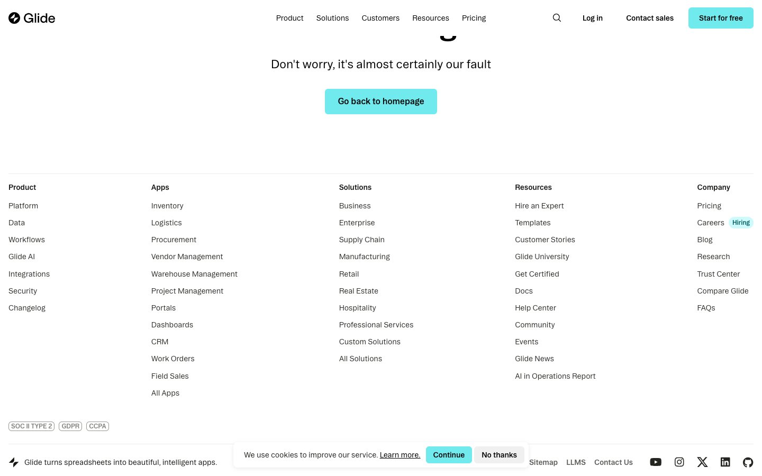Viewport: 762px width, 476px height.
Task: Select Customers in the navigation bar
Action: click(380, 17)
